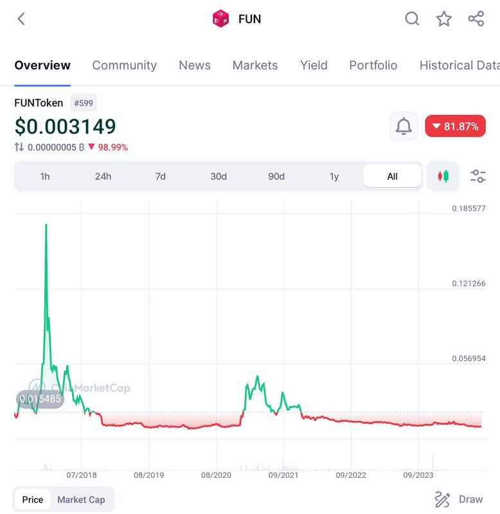This screenshot has width=500, height=514.
Task: Tap the #599 rank badge
Action: [x=84, y=103]
